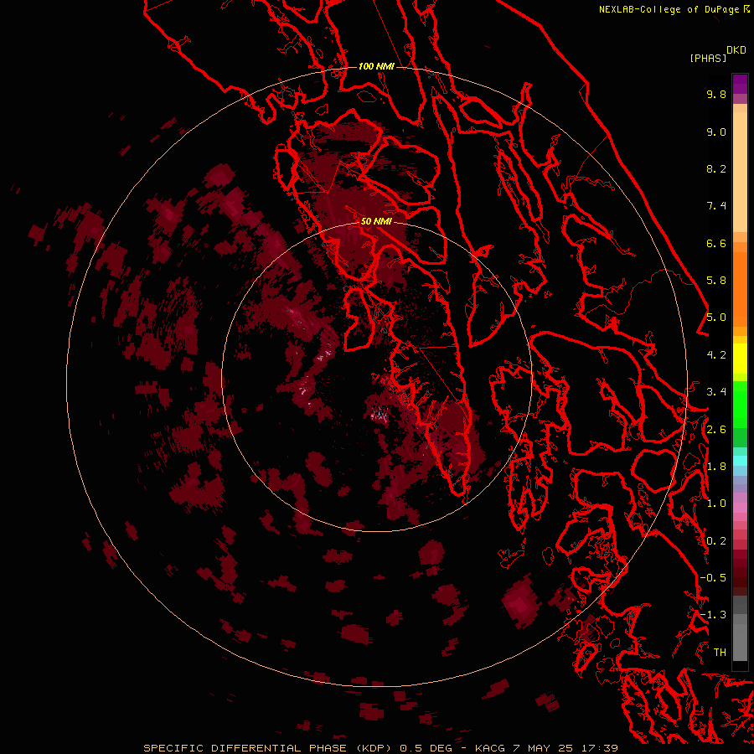The height and width of the screenshot is (754, 754).
Task: Click the SPECIFIC DIFFERENTIAL PHASE title text
Action: 245,748
